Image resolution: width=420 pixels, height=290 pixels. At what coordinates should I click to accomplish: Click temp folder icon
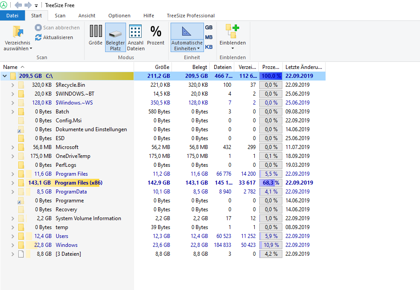coord(21,227)
